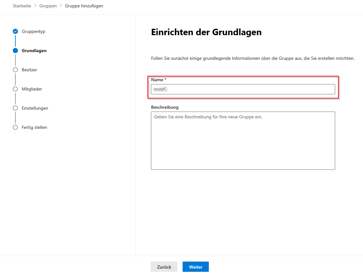Click the bold Beschreibung label above the textarea
The height and width of the screenshot is (275, 363).
(x=165, y=107)
